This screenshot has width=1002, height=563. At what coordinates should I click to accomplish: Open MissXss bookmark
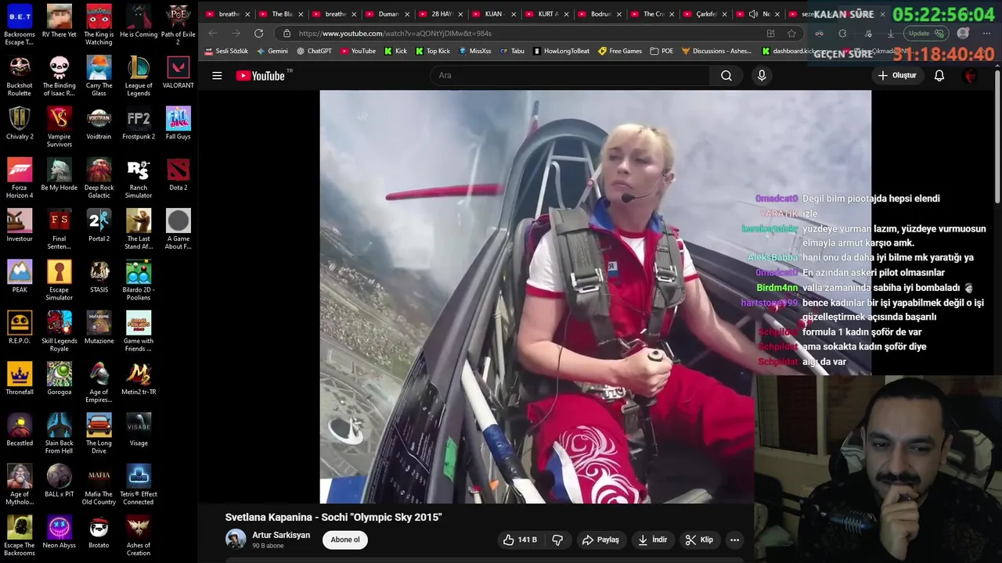tap(474, 51)
